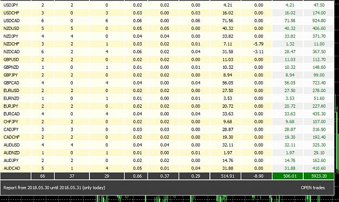Click the total lots 0.66 cell
Image resolution: width=339 pixels, height=202 pixels.
tap(136, 176)
